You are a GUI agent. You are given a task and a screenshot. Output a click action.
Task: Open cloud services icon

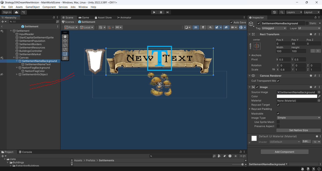(x=17, y=12)
